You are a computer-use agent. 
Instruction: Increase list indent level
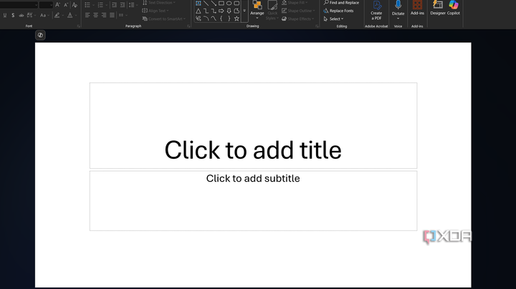(x=123, y=4)
